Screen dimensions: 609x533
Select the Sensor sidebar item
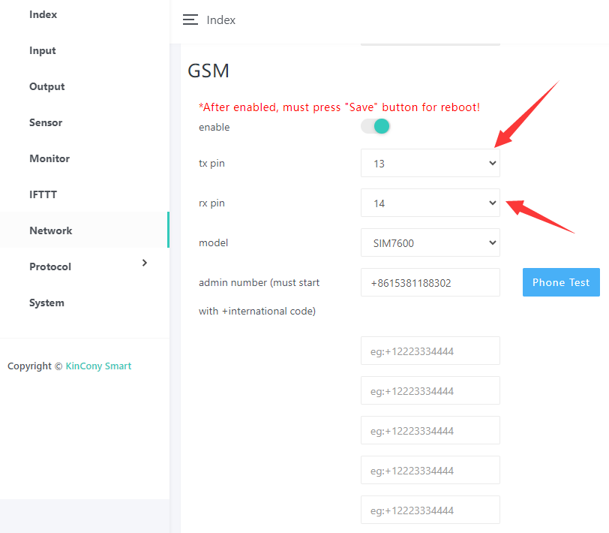[x=46, y=122]
